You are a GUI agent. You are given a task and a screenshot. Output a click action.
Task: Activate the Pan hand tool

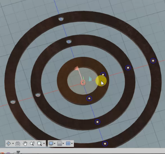click(25, 144)
